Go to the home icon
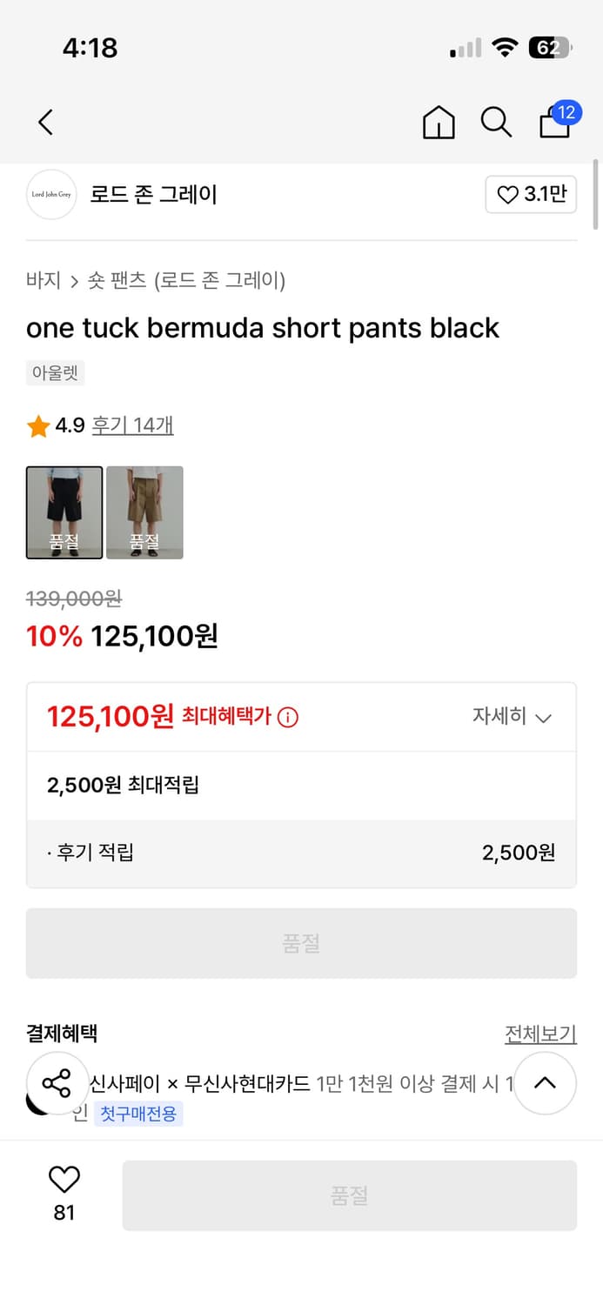This screenshot has height=1305, width=603. tap(439, 123)
